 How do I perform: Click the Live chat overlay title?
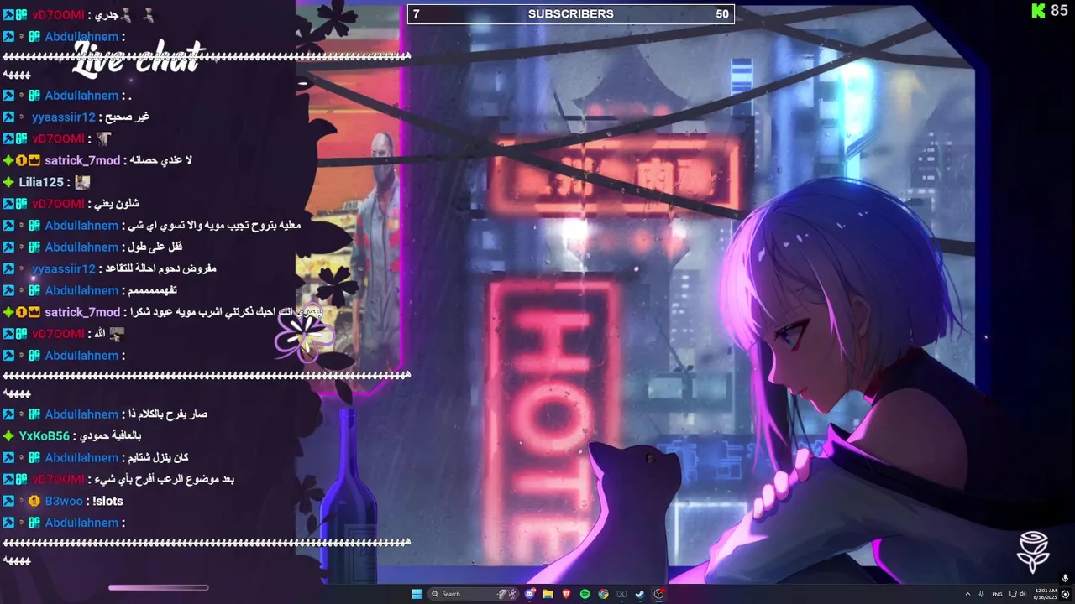tap(139, 59)
